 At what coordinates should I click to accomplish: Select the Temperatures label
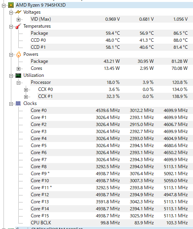coord(37,26)
